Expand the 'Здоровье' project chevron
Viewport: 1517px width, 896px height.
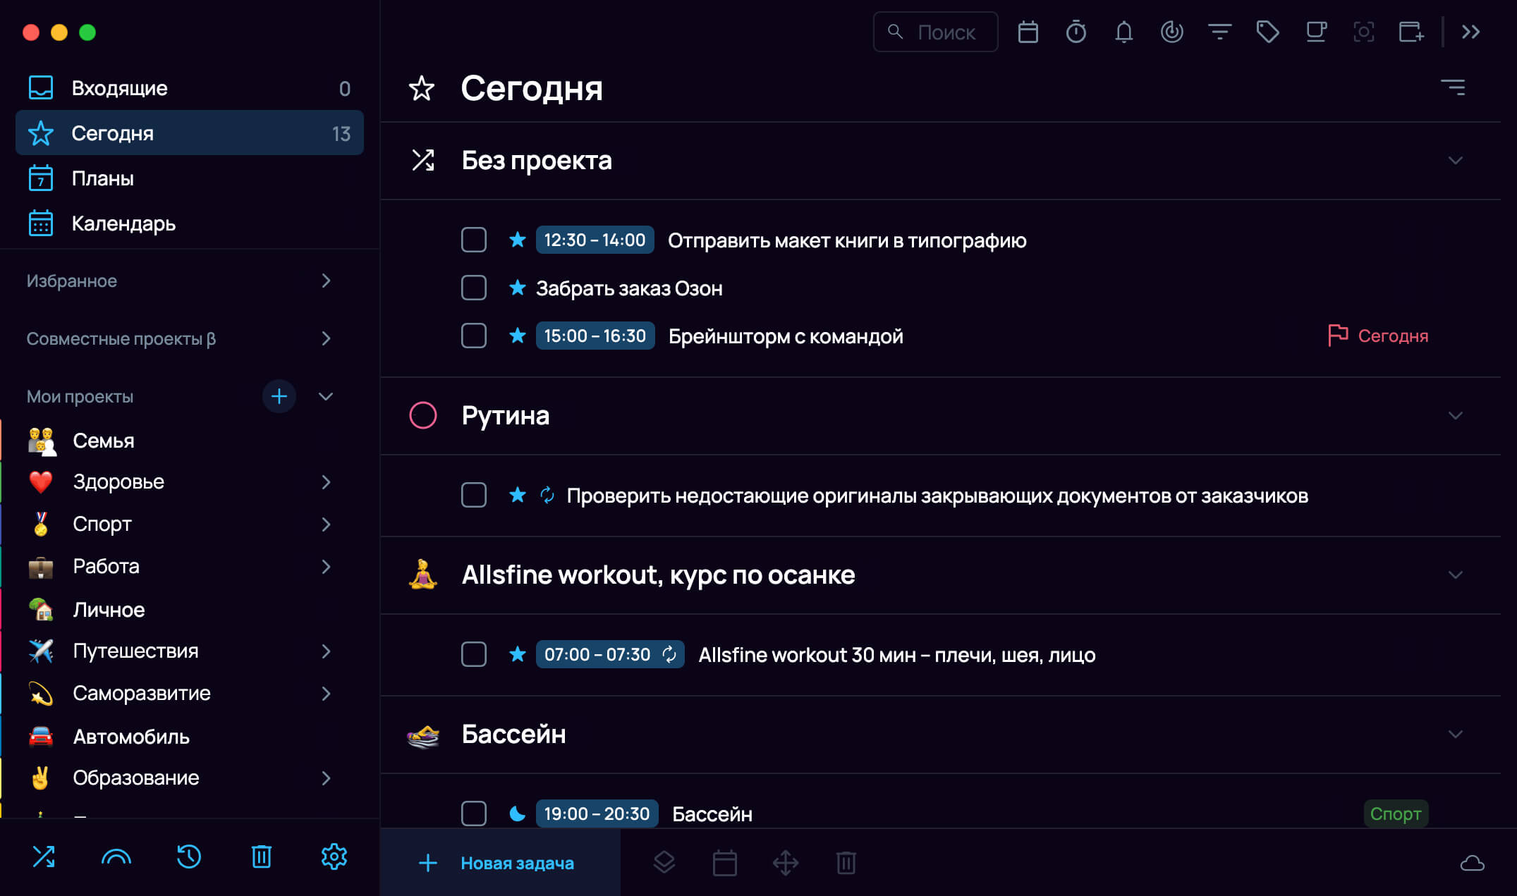coord(326,482)
